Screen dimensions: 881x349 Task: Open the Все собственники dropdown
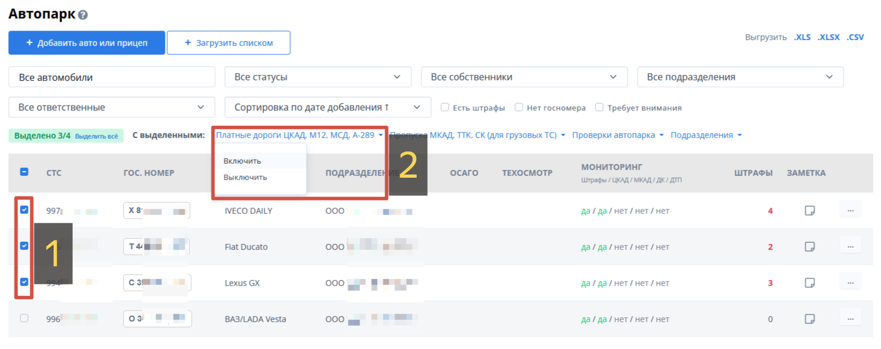524,77
